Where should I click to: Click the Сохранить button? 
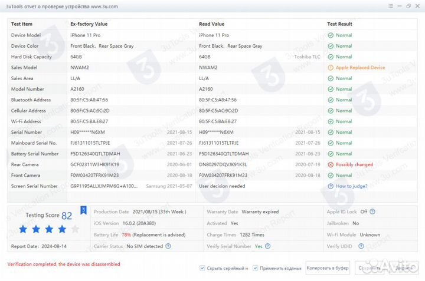pyautogui.click(x=370, y=268)
